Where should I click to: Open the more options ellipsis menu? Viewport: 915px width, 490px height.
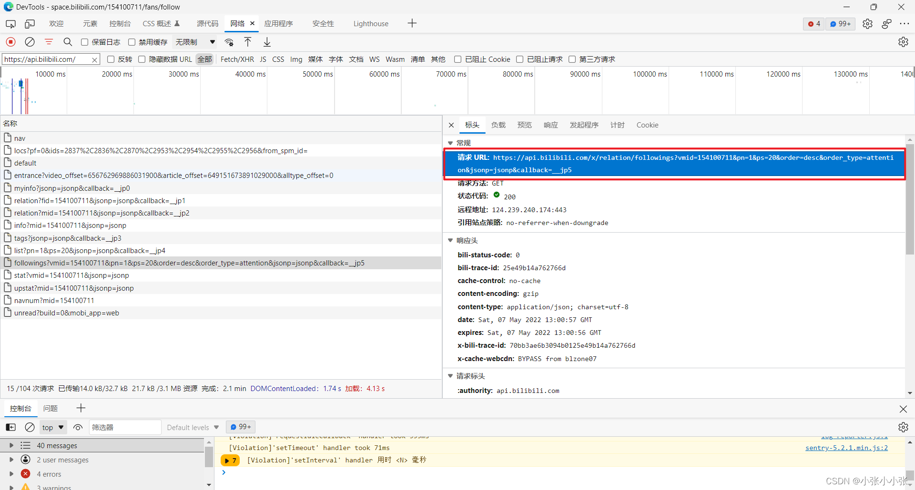pos(904,24)
